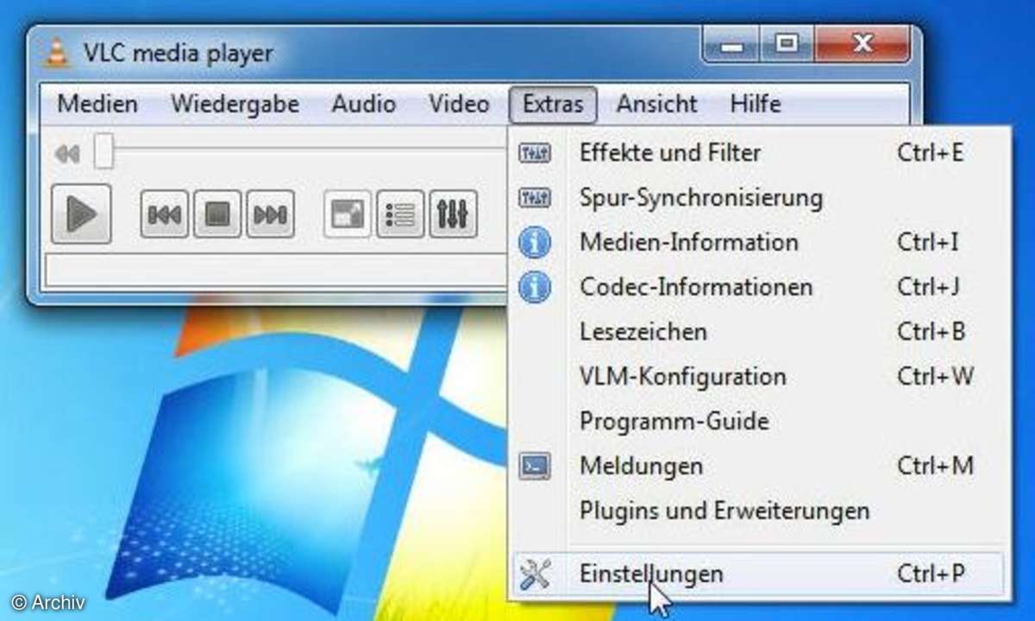The height and width of the screenshot is (621, 1035).
Task: Skip to the next track
Action: coord(271,214)
